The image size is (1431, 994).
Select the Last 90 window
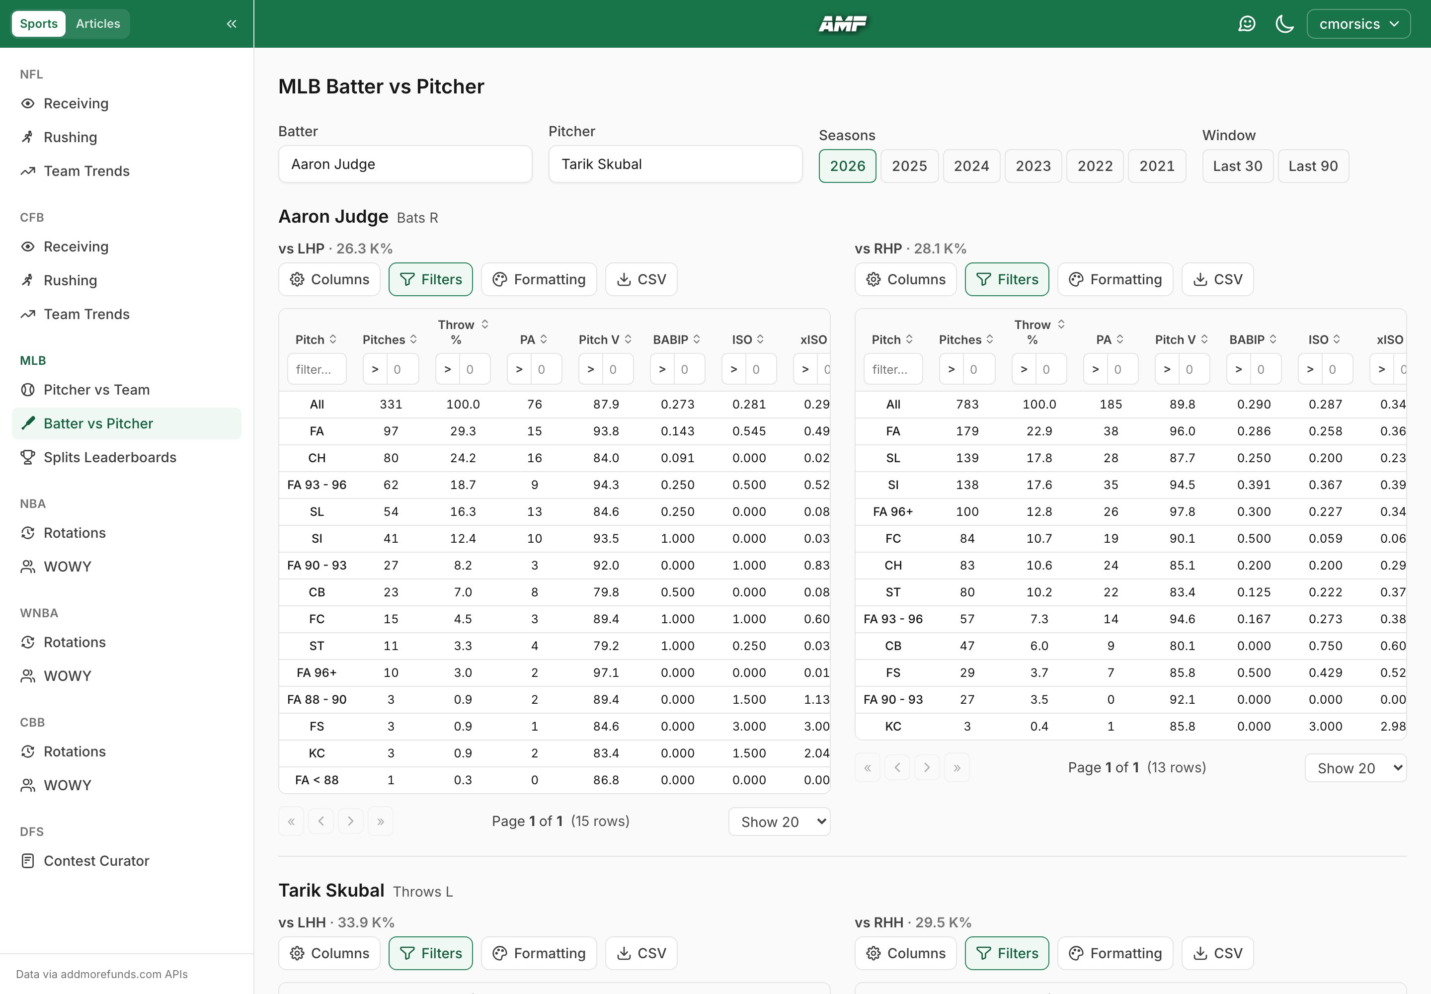[1313, 166]
